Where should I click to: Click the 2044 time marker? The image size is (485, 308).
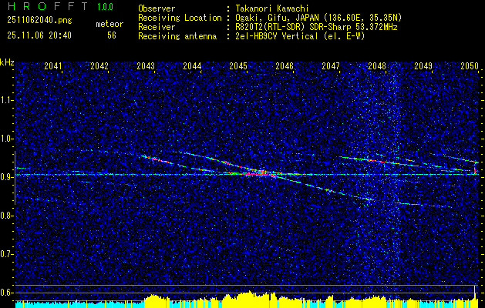pos(192,66)
